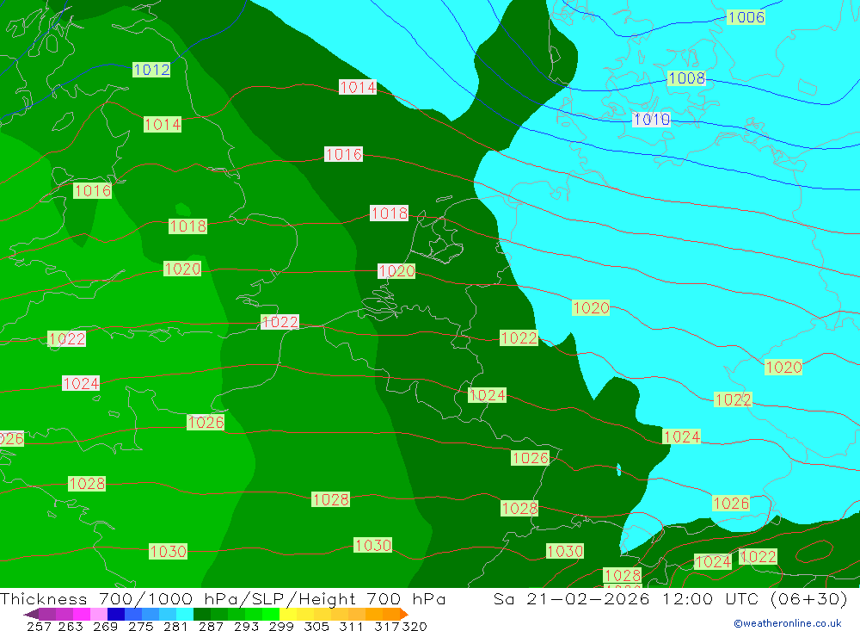Select the 1016 label with green background

pos(93,190)
